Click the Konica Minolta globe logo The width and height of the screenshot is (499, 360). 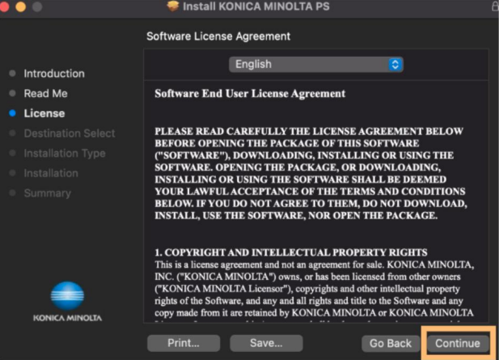(x=67, y=295)
